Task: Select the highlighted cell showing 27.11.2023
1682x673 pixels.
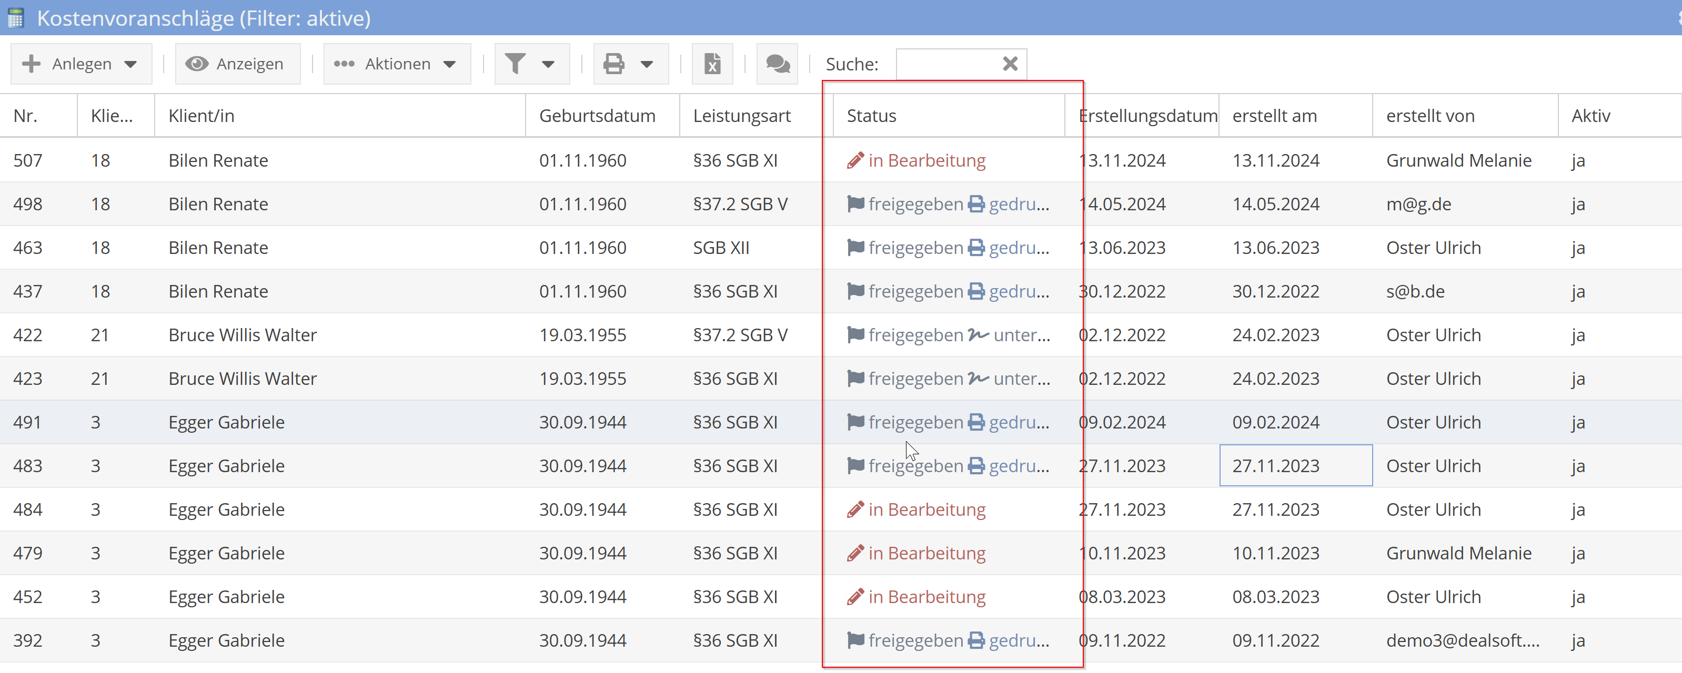Action: (x=1295, y=465)
